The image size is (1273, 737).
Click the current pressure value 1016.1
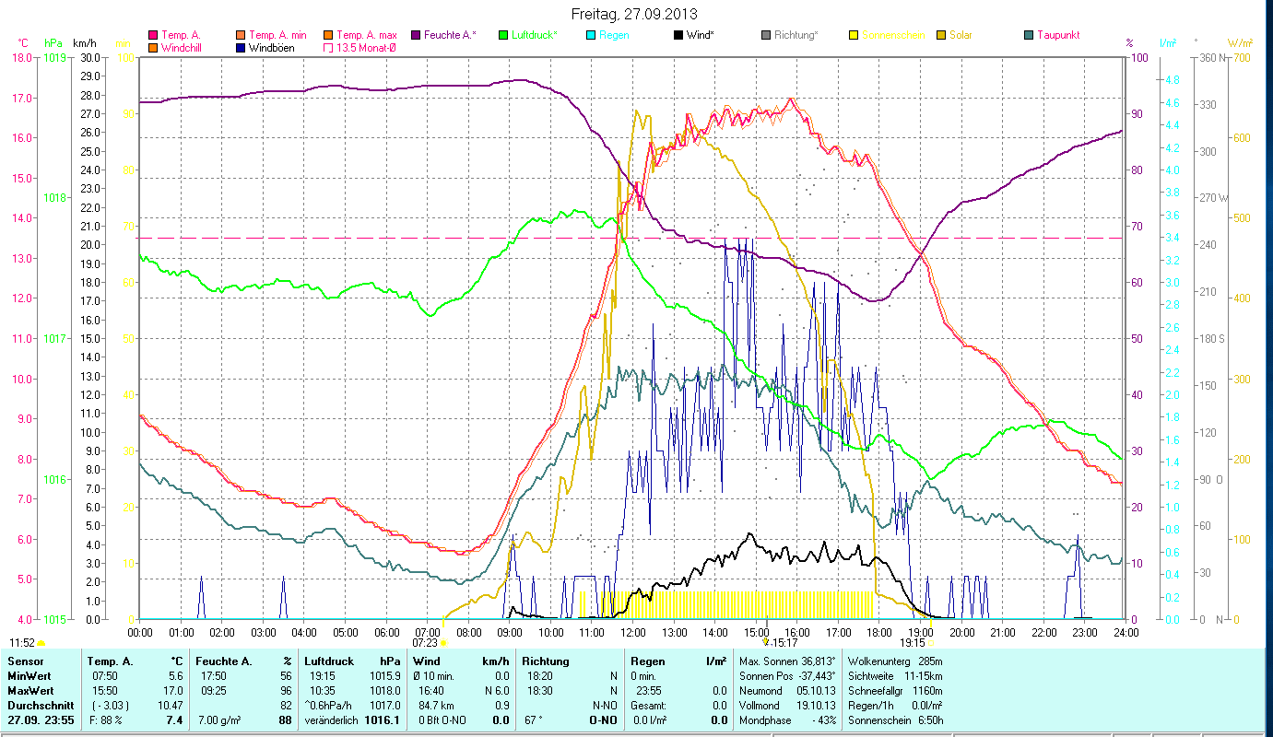click(383, 719)
